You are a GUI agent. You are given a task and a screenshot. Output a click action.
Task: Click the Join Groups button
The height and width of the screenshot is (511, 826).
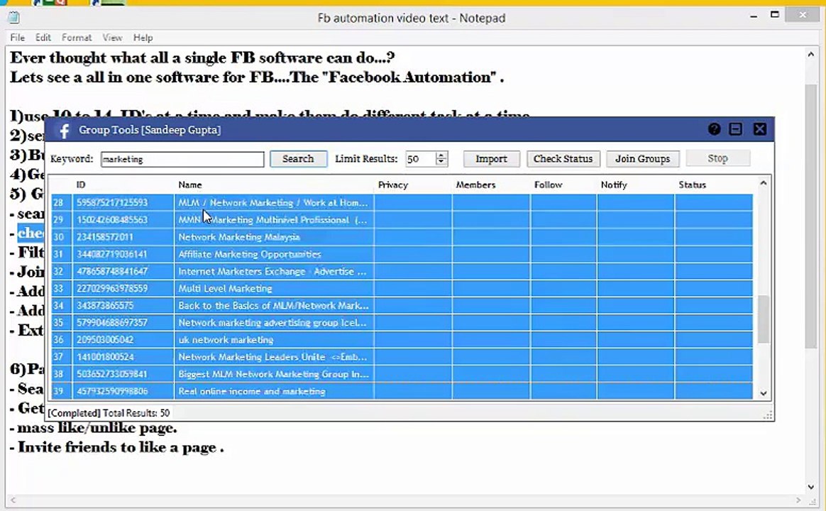[643, 158]
